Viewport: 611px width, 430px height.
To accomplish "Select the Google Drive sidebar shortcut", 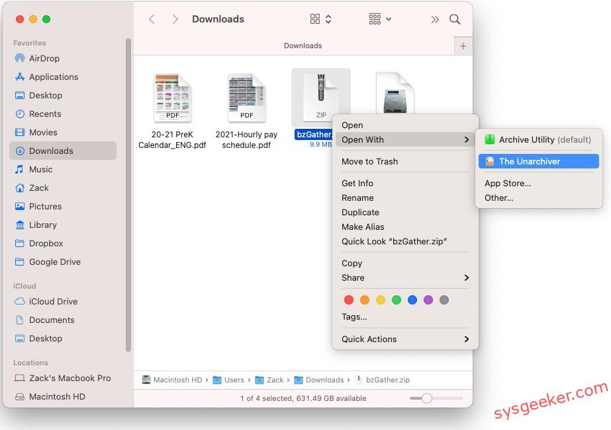I will click(54, 262).
